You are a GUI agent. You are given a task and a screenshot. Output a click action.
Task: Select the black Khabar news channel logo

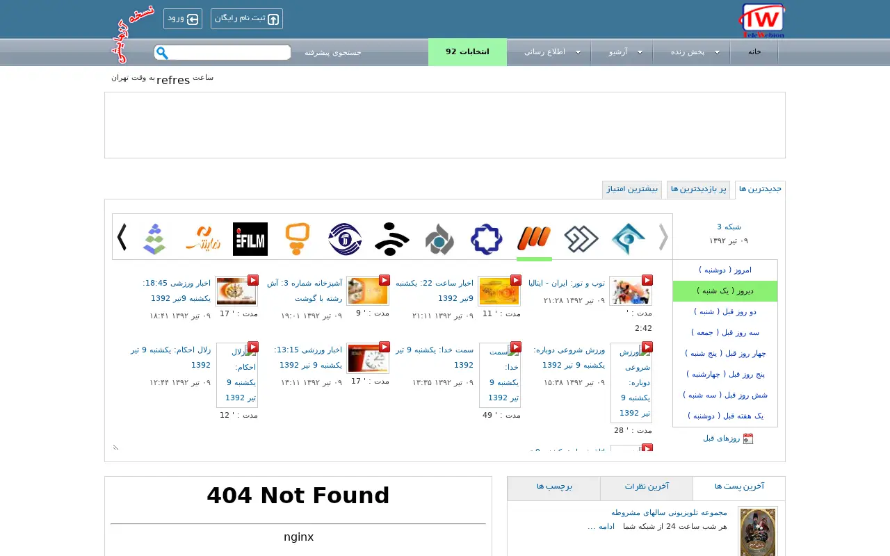tap(392, 239)
